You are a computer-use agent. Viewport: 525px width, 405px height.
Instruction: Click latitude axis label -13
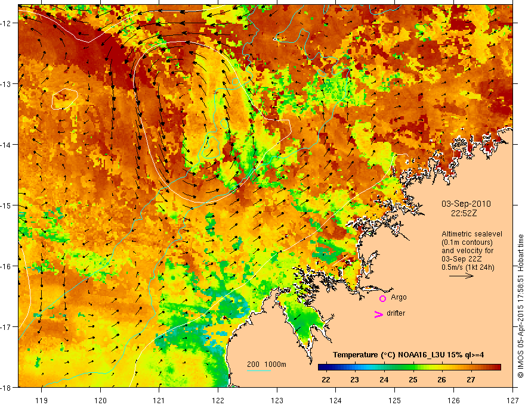[x=6, y=84]
